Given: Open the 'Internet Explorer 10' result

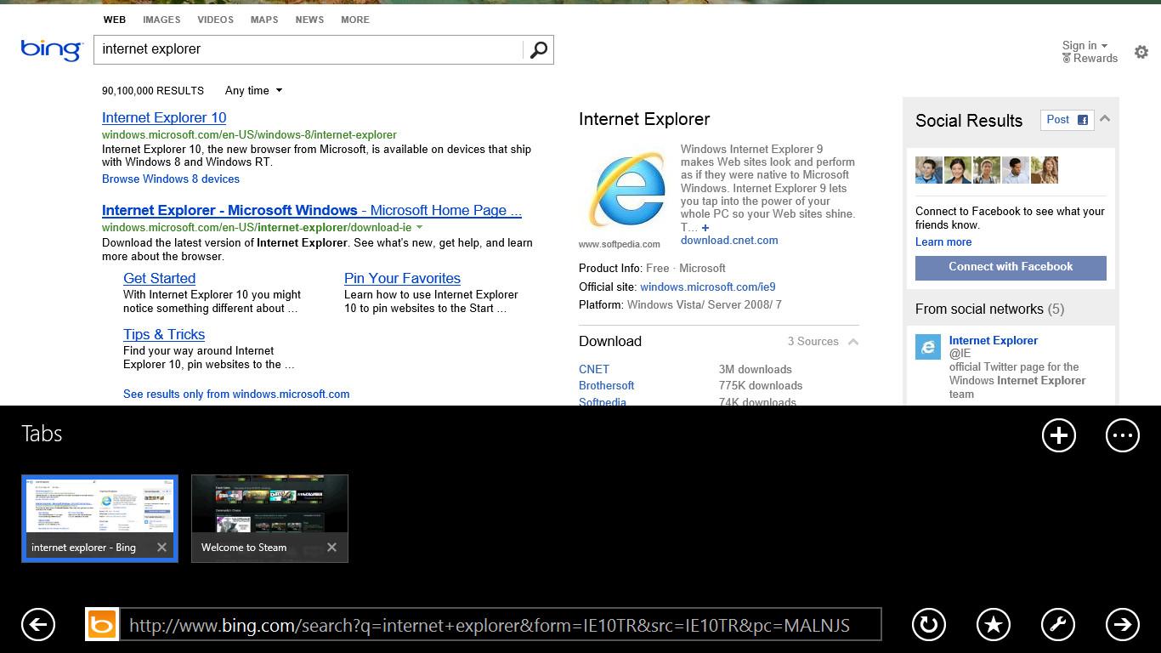Looking at the screenshot, I should [x=164, y=118].
